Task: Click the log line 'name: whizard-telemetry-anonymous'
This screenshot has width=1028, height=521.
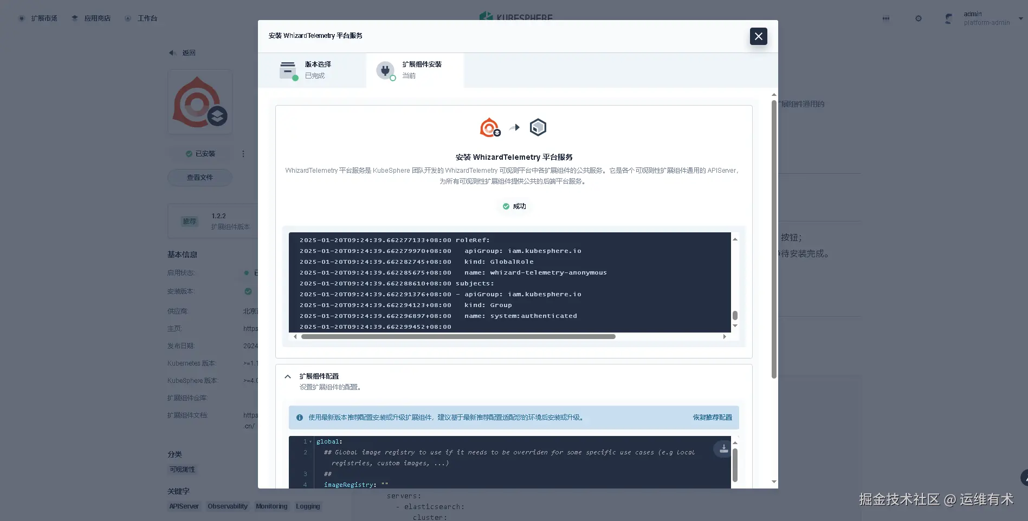Action: 535,272
